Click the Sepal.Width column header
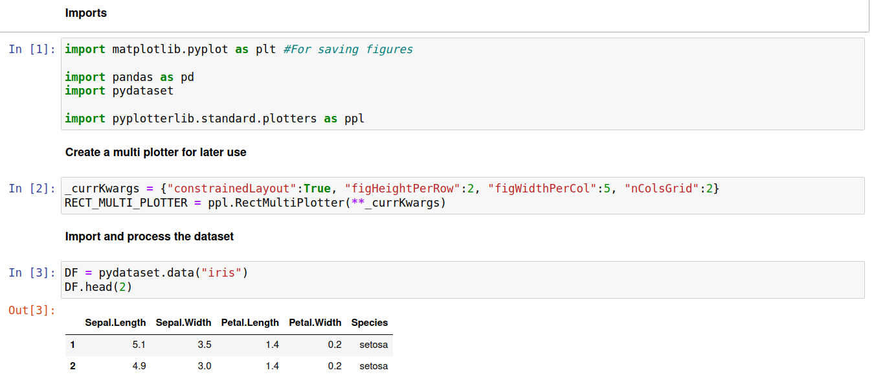This screenshot has width=874, height=379. 184,323
